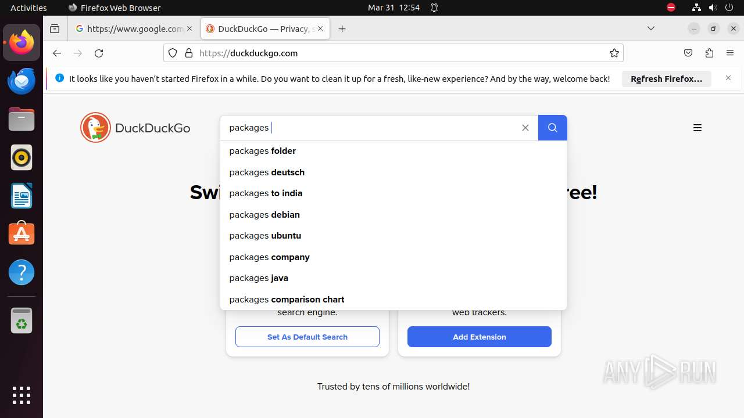Choose suggestion packages folder
744x418 pixels.
click(x=394, y=151)
